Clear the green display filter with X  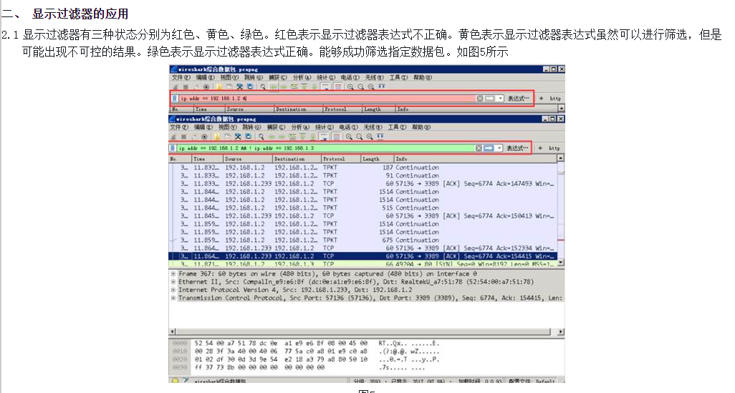tap(479, 148)
